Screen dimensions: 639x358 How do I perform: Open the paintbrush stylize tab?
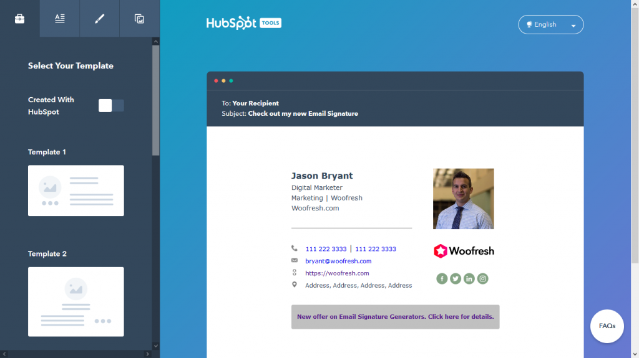(x=99, y=18)
